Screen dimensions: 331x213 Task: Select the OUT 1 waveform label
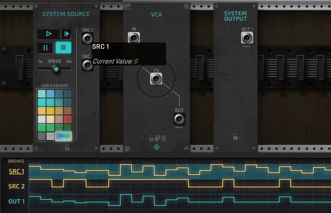pos(17,201)
